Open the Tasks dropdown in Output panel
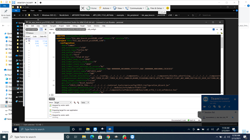Viewport: 250px width, 140px height. point(85,103)
